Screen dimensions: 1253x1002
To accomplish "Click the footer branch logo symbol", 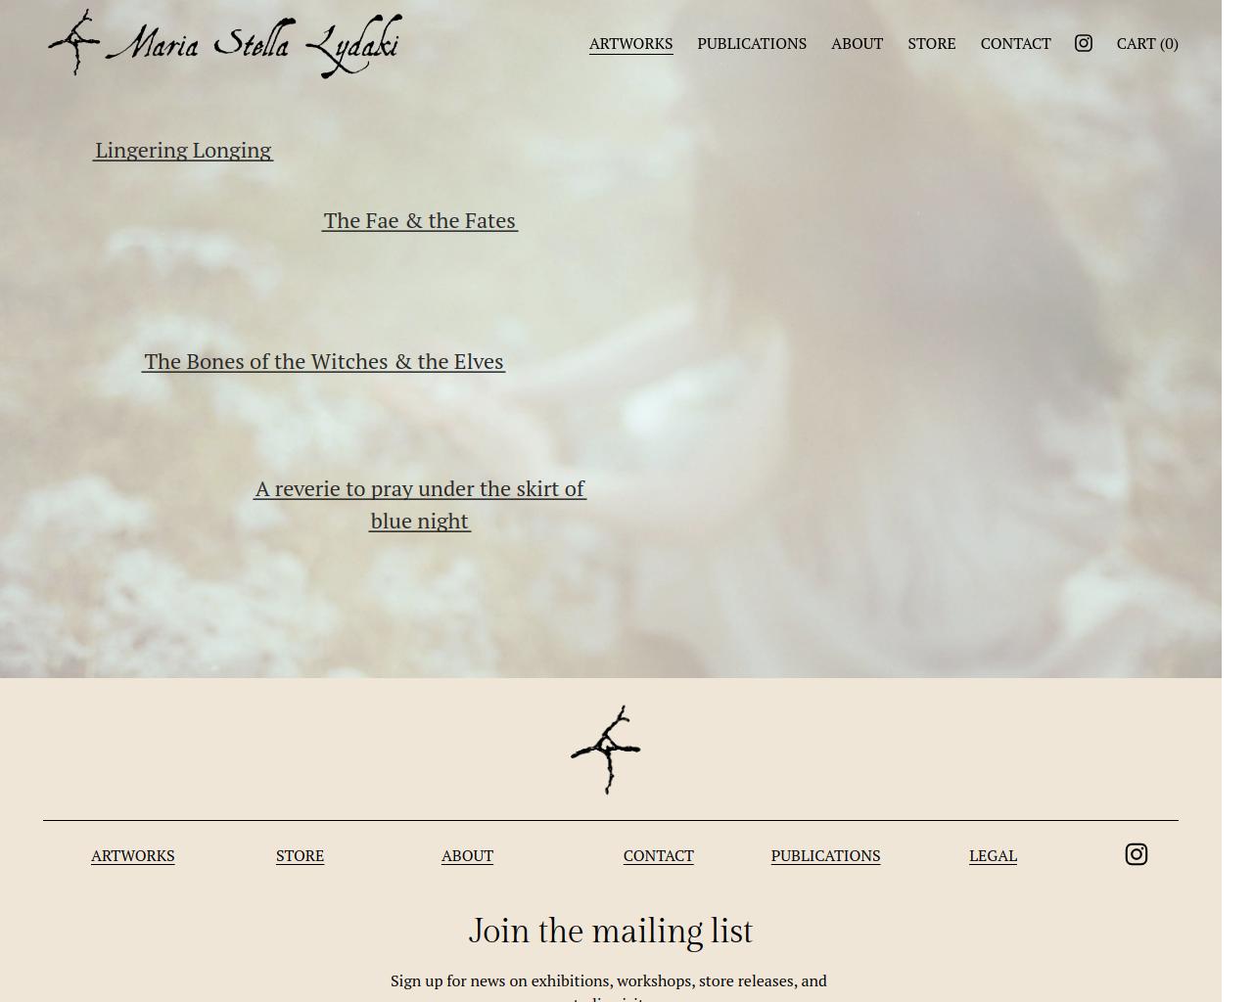I will click(x=606, y=750).
